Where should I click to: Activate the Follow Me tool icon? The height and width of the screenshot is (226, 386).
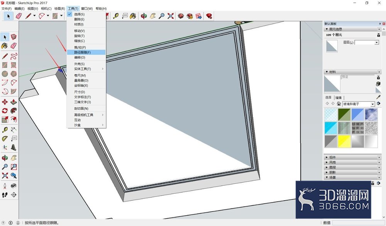click(x=14, y=111)
